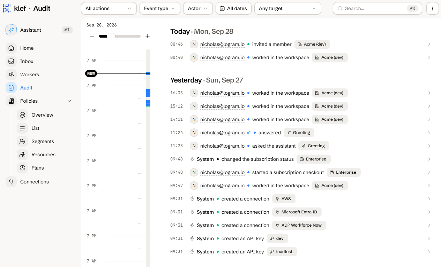The height and width of the screenshot is (267, 441).
Task: Click the Audit clipboard icon
Action: tap(11, 88)
